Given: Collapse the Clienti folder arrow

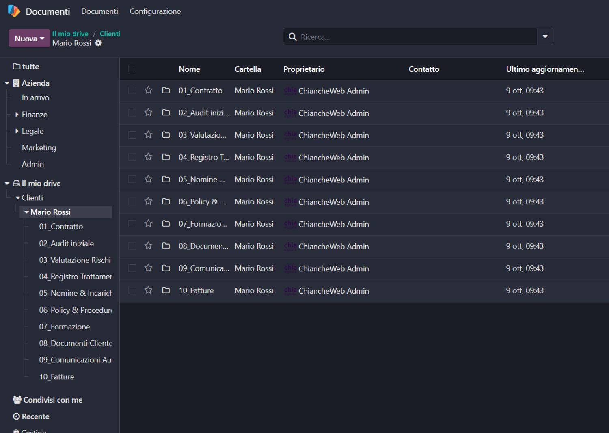Looking at the screenshot, I should [18, 198].
